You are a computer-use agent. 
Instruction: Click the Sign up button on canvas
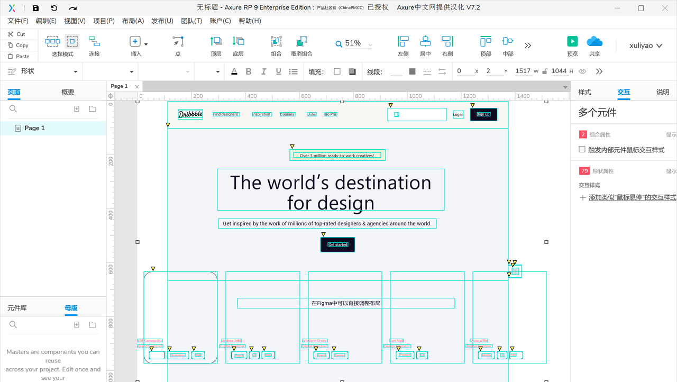pos(483,114)
